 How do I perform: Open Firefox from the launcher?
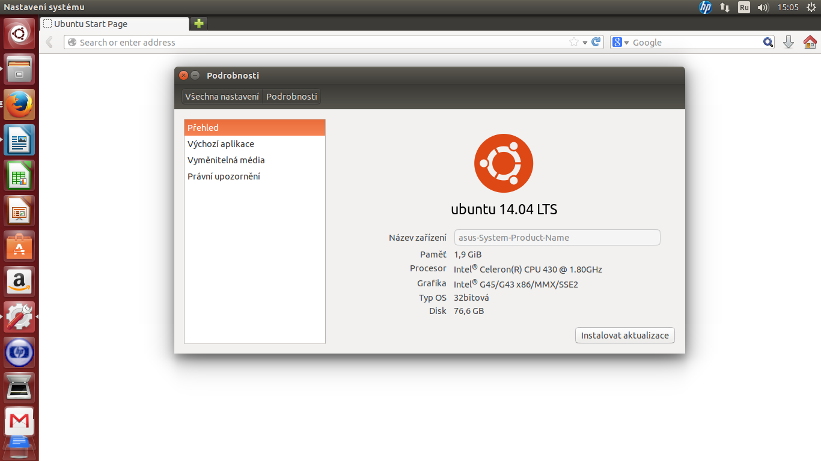coord(19,105)
